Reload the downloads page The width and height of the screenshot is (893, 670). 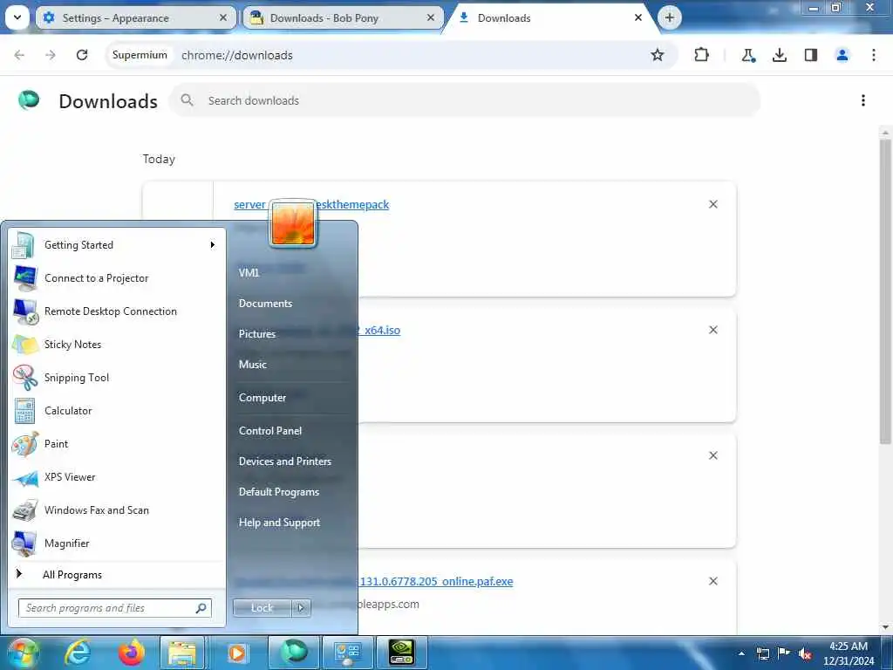(82, 55)
